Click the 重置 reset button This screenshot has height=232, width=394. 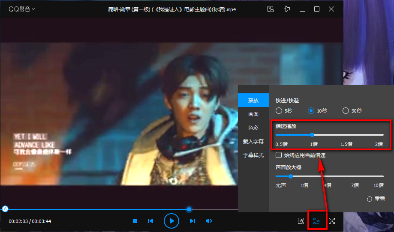tap(376, 199)
